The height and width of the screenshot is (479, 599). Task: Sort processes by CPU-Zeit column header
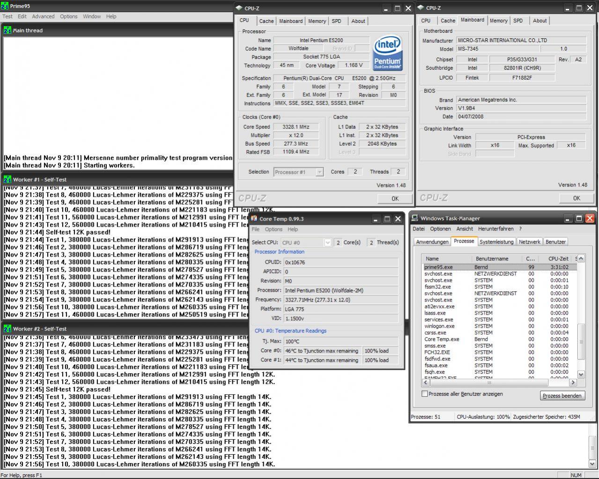[555, 258]
